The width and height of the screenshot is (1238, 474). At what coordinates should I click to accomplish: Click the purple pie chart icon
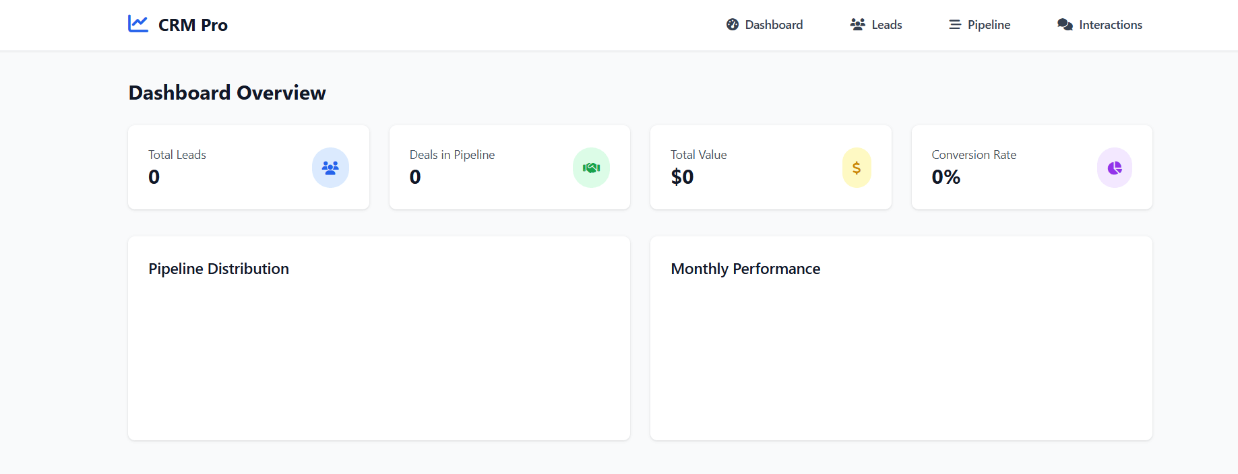pos(1115,168)
